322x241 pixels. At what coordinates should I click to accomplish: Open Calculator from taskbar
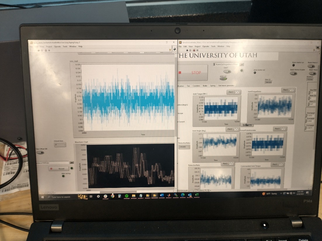click(119, 196)
